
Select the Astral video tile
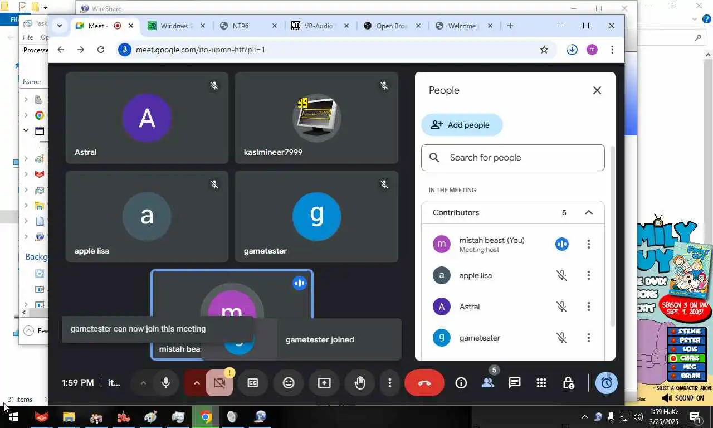147,118
